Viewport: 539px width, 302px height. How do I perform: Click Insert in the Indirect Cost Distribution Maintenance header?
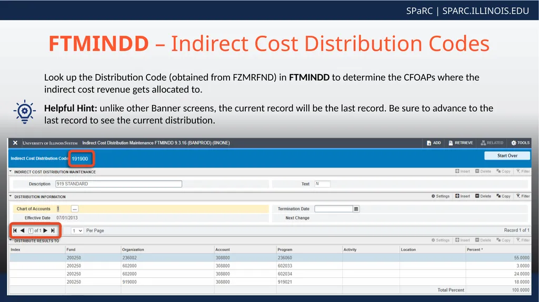click(x=462, y=171)
